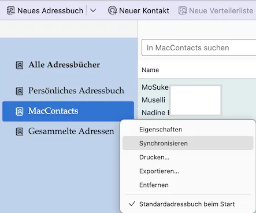Expand the Neues Adressbuch dropdown arrow
Viewport: 256px width, 213px height.
pyautogui.click(x=93, y=10)
